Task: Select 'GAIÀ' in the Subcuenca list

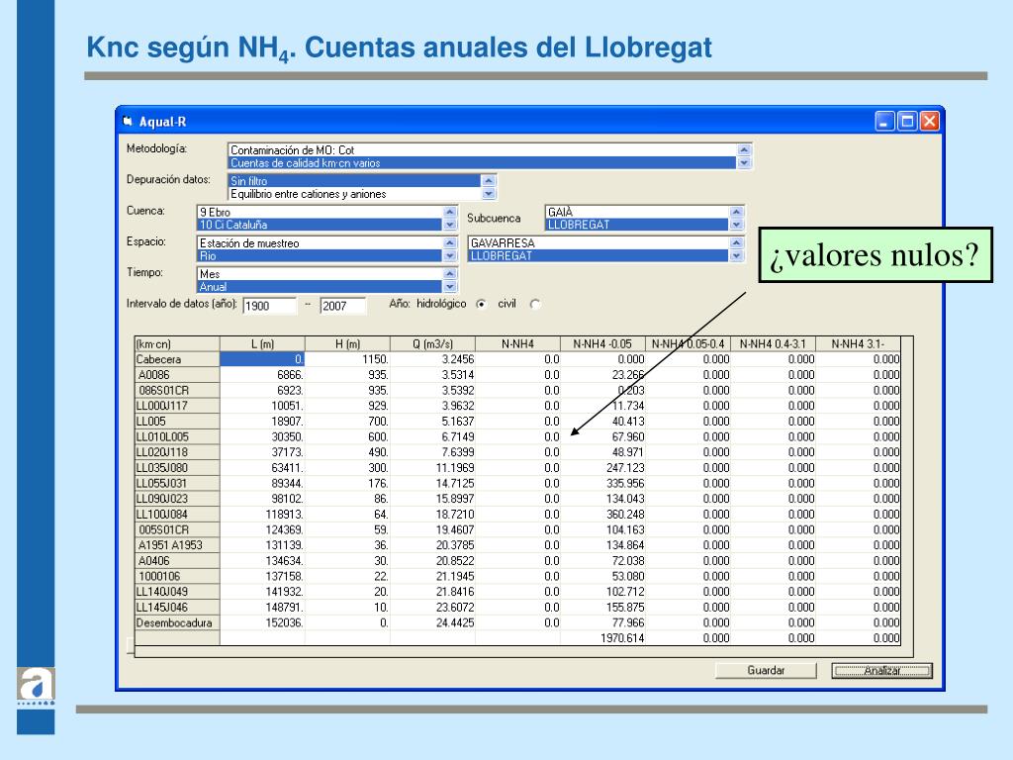Action: 637,212
